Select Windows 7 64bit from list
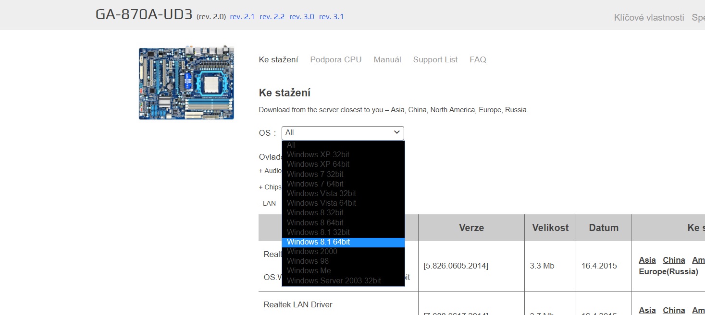The image size is (705, 315). (343, 184)
